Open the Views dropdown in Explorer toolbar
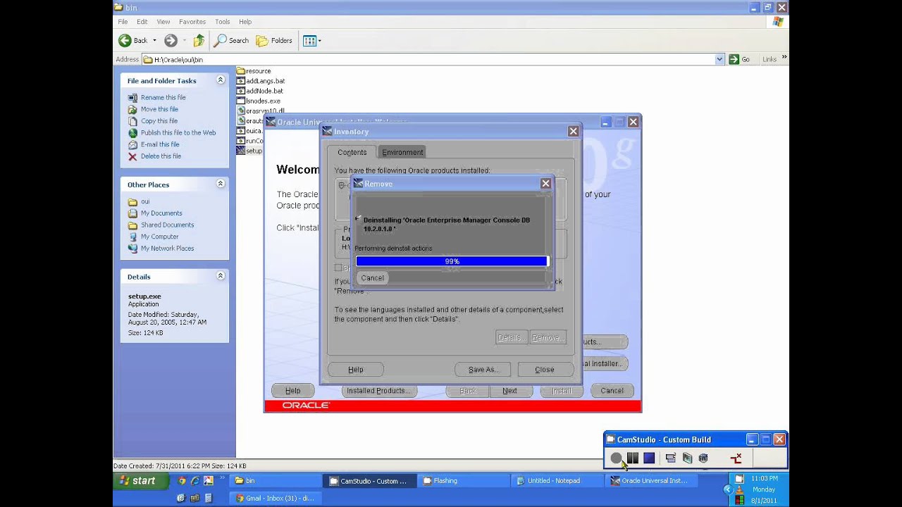Viewport: 902px width, 507px height. tap(319, 41)
